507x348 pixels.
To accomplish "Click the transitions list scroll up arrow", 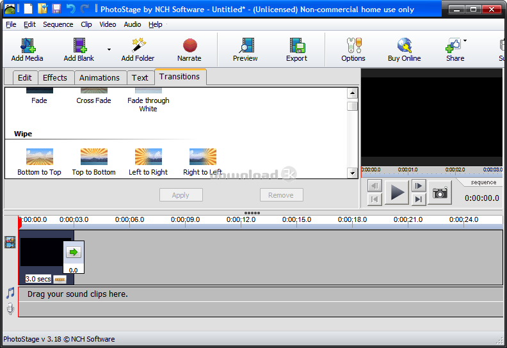I will coord(352,93).
